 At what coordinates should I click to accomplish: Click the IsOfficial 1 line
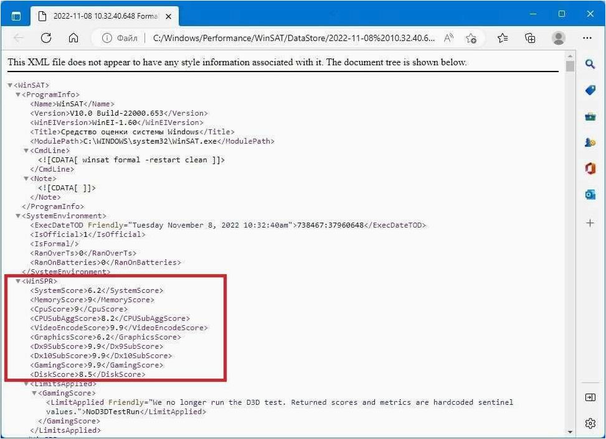tap(88, 234)
